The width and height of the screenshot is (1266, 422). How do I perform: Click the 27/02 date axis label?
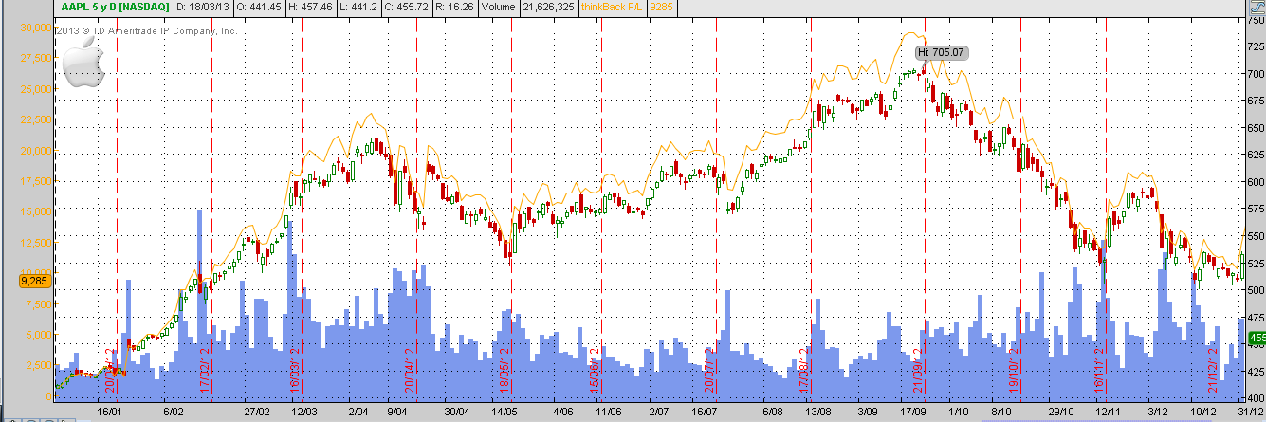click(258, 413)
